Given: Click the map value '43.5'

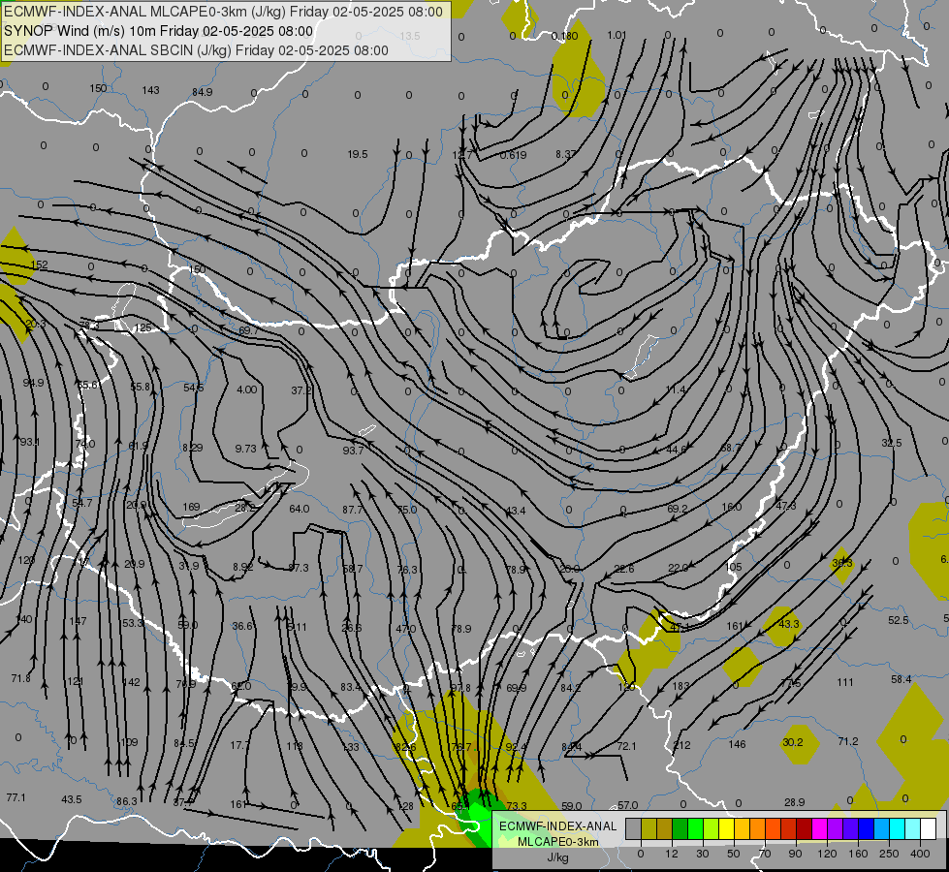Looking at the screenshot, I should pyautogui.click(x=72, y=800).
